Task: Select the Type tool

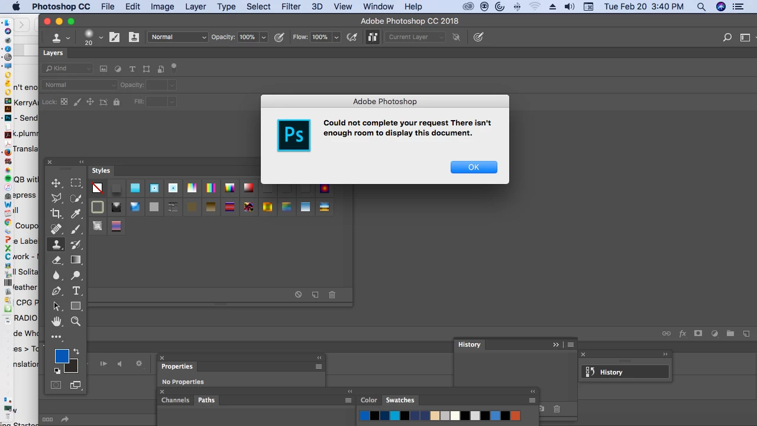Action: point(76,291)
